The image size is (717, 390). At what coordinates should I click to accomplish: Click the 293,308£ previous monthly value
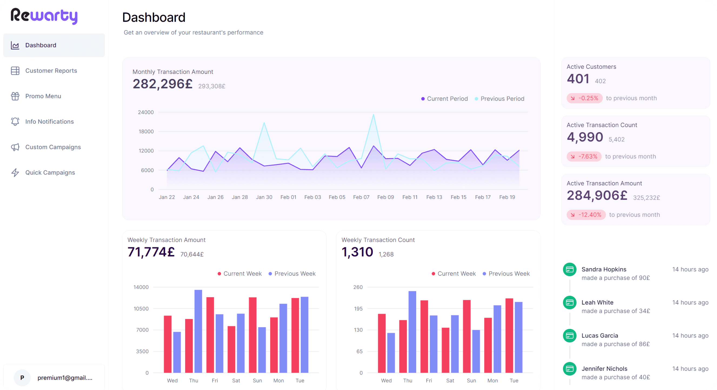pos(212,86)
